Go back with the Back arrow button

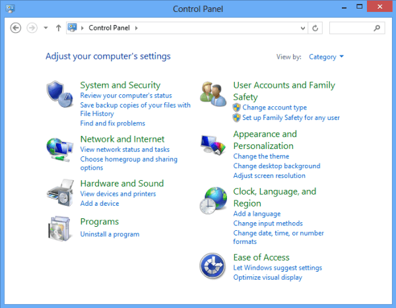16,28
